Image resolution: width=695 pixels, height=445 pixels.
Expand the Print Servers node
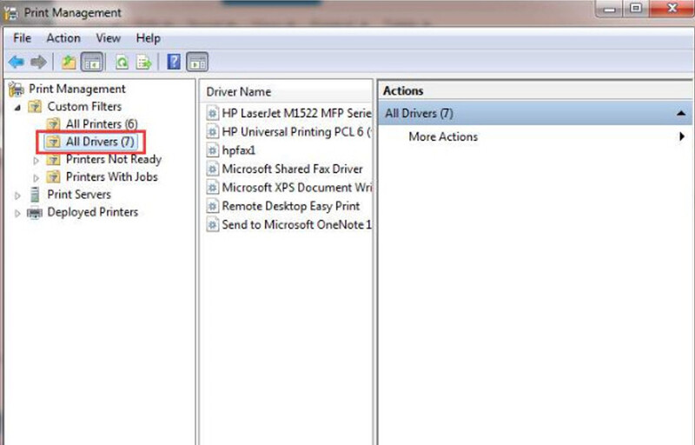pos(17,195)
